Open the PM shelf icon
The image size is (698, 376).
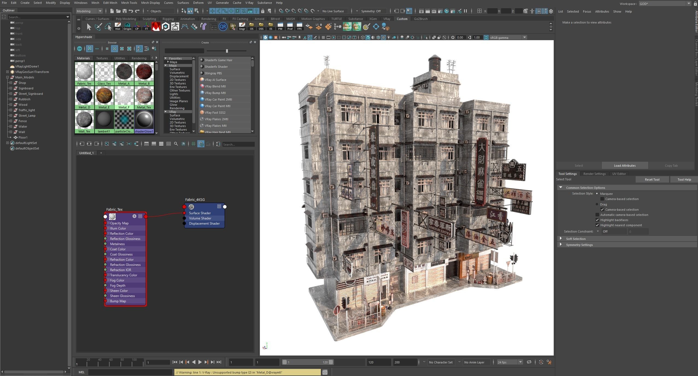280,27
